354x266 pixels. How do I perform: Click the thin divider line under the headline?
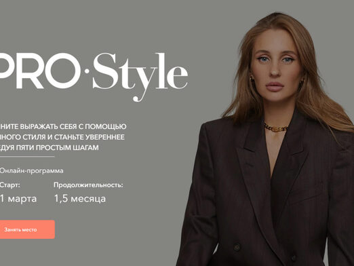[27, 156]
